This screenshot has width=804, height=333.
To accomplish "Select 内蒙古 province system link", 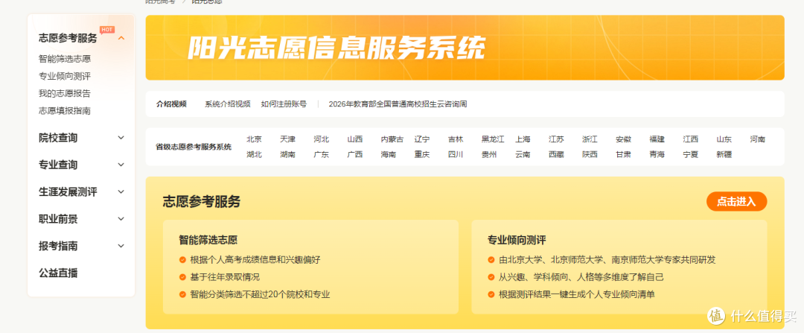I will click(x=392, y=139).
